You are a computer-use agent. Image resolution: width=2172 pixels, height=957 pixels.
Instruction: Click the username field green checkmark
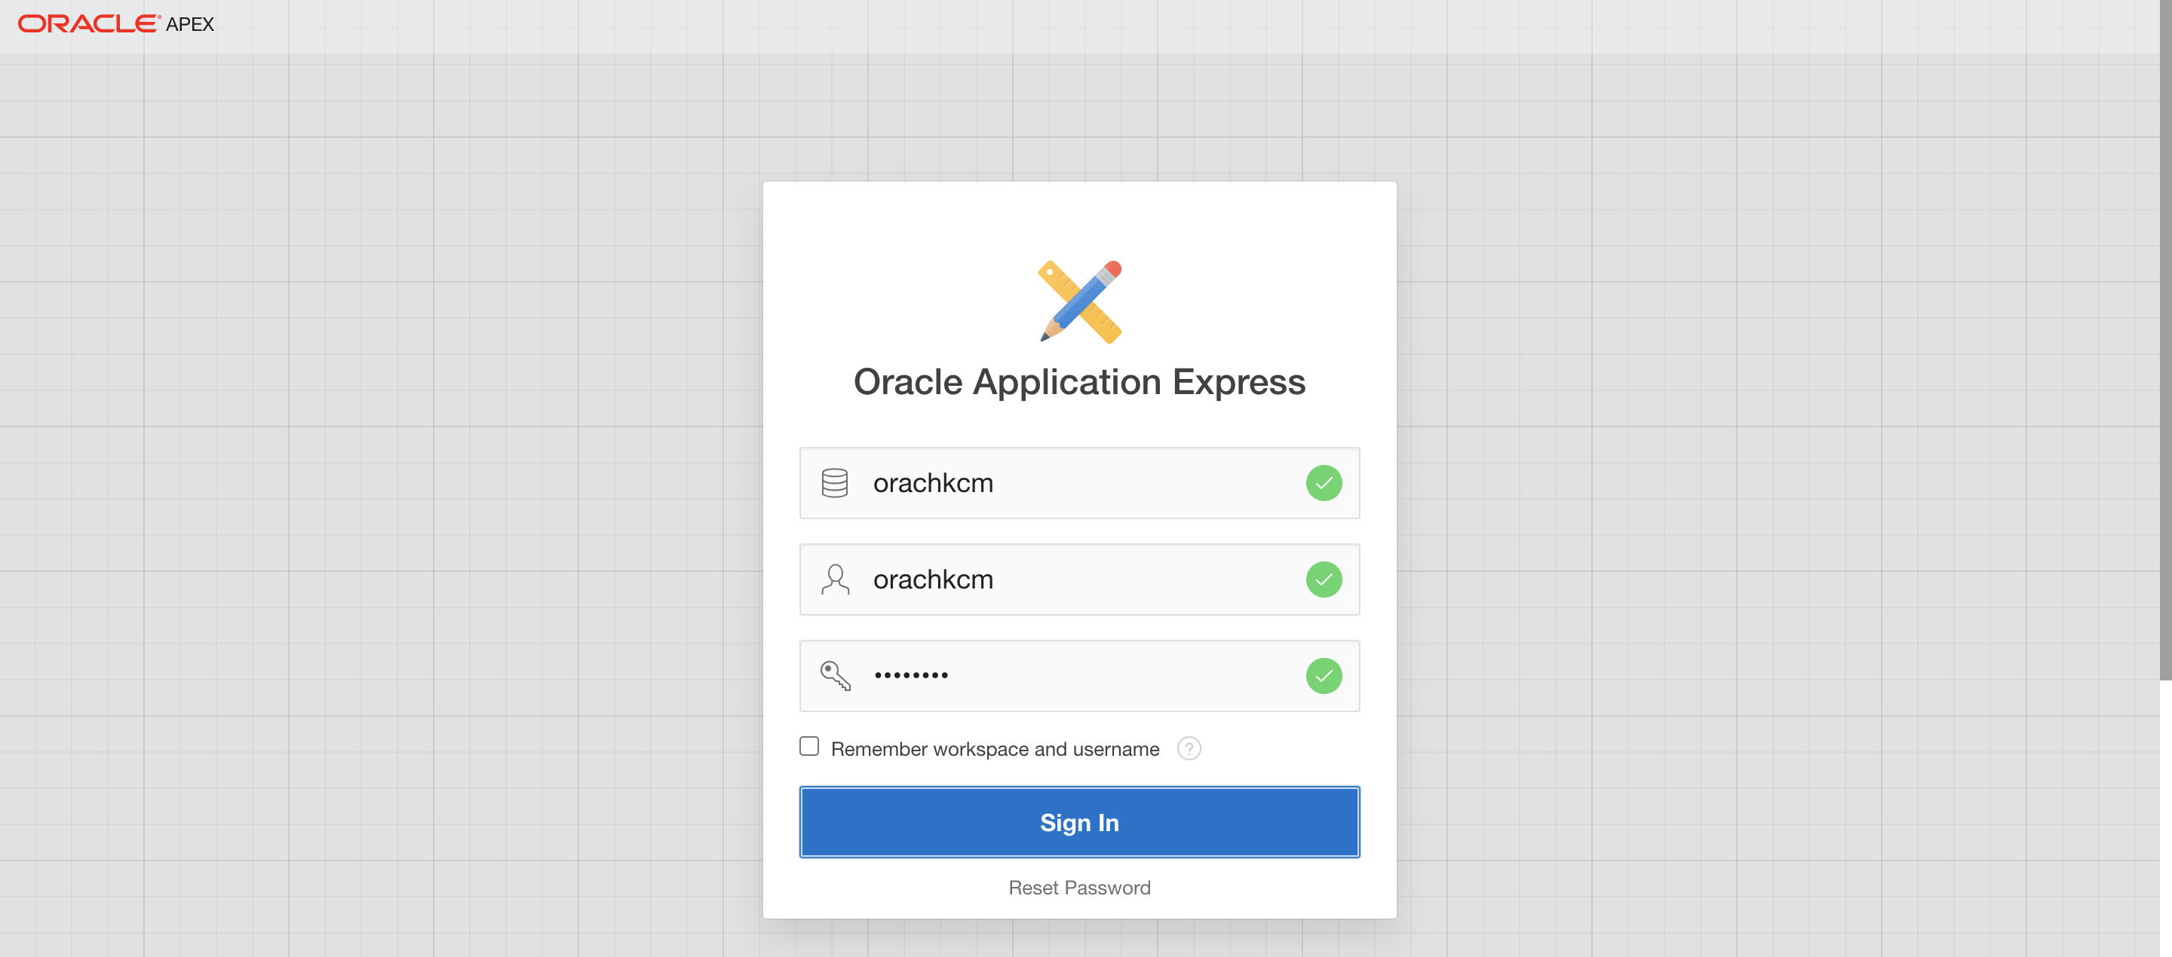click(x=1323, y=579)
